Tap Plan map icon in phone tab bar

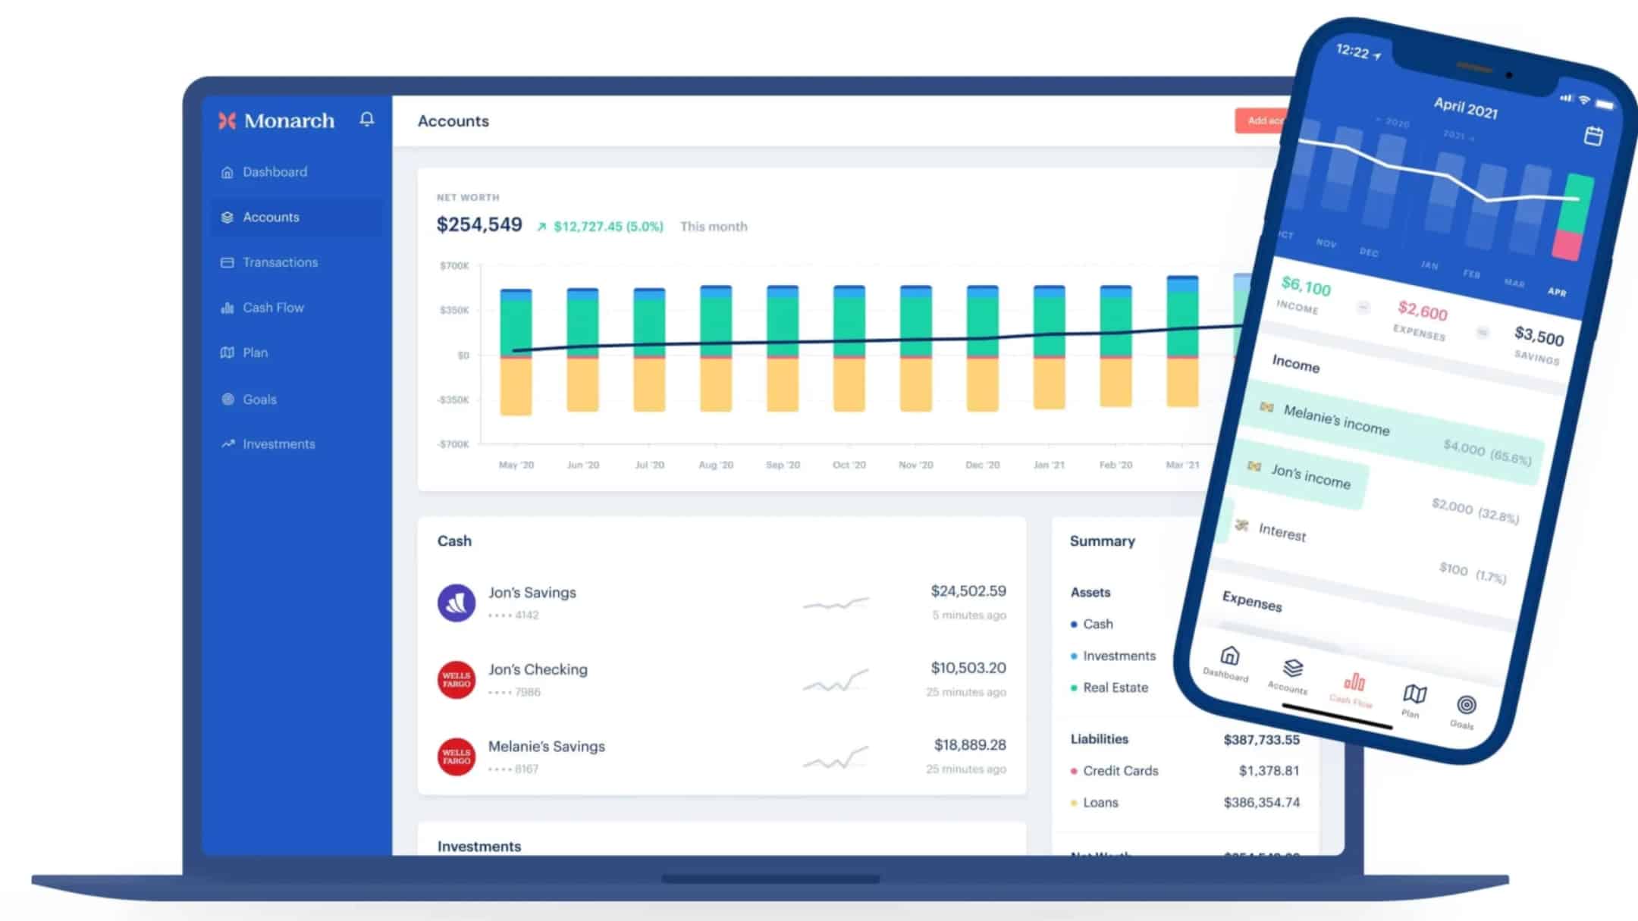click(x=1414, y=693)
